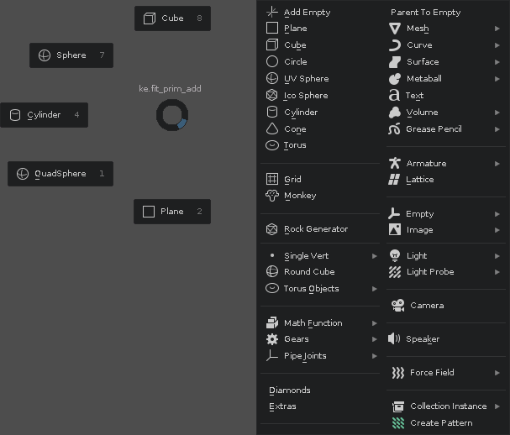This screenshot has width=510, height=435.
Task: Choose the Ico Sphere icon
Action: [271, 96]
